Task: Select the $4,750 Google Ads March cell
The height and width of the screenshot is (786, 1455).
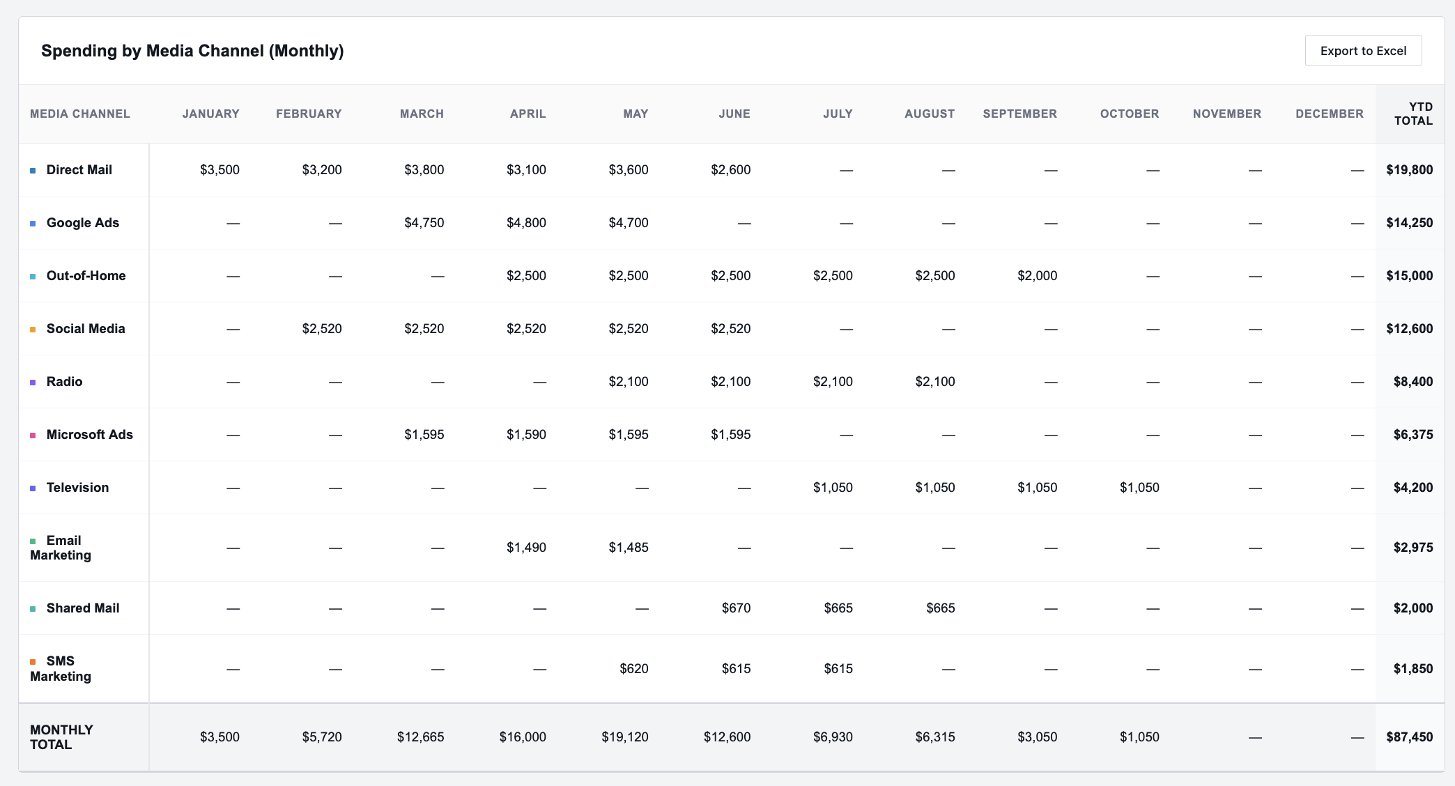Action: (x=425, y=222)
